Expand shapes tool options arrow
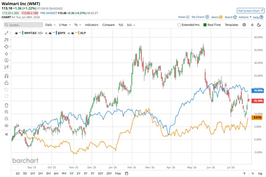 point(10,47)
